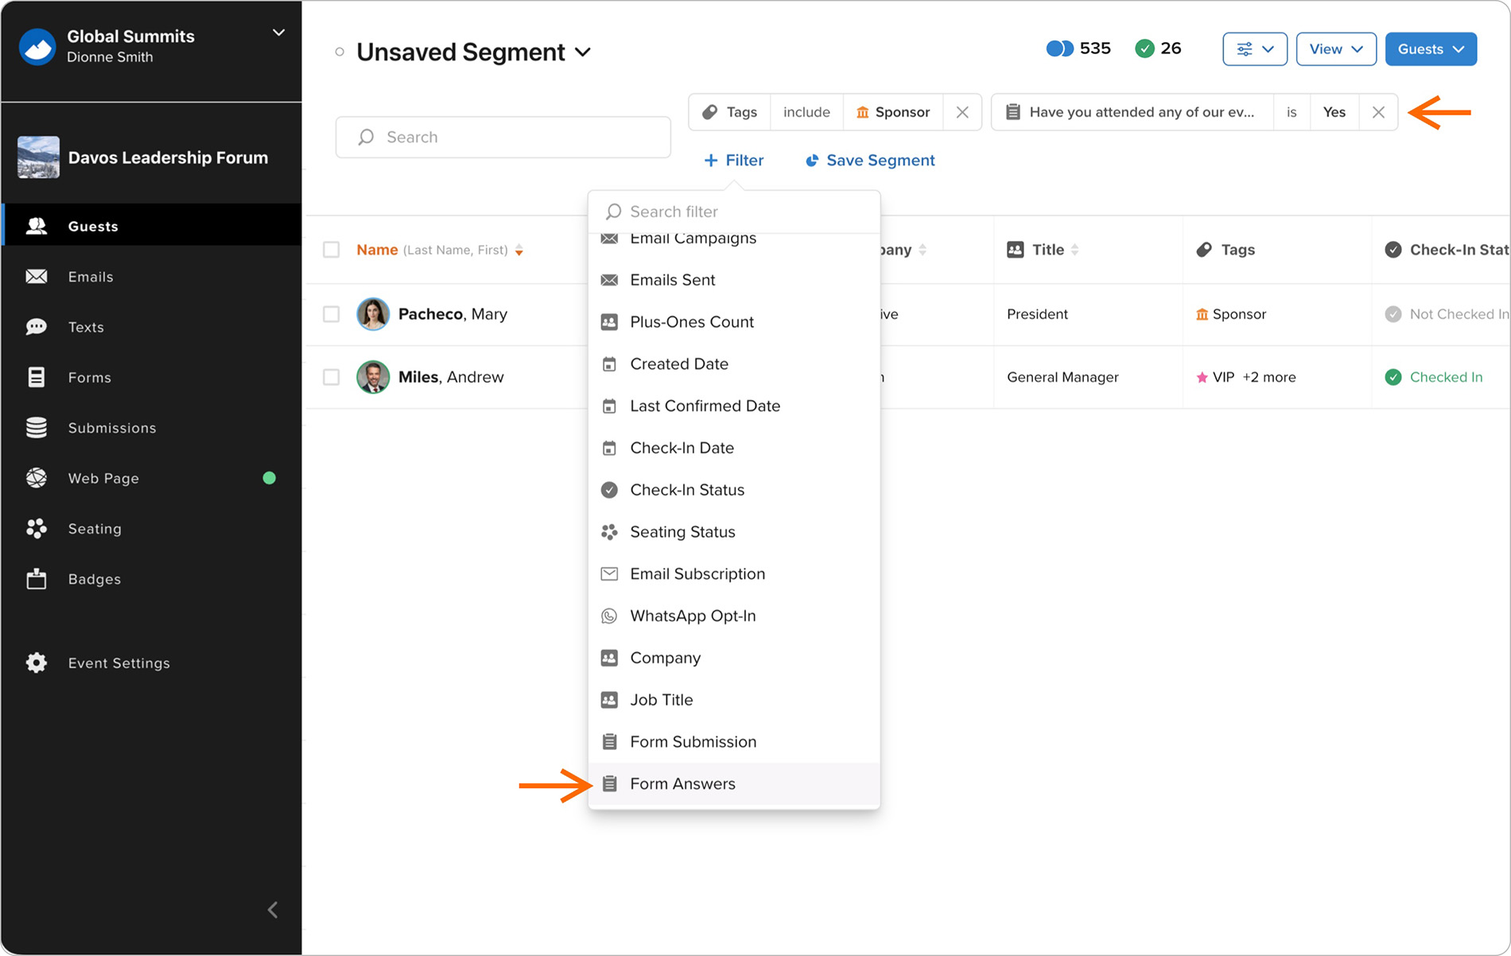Click Andrew Miles's avatar
Viewport: 1511px width, 956px height.
[373, 377]
